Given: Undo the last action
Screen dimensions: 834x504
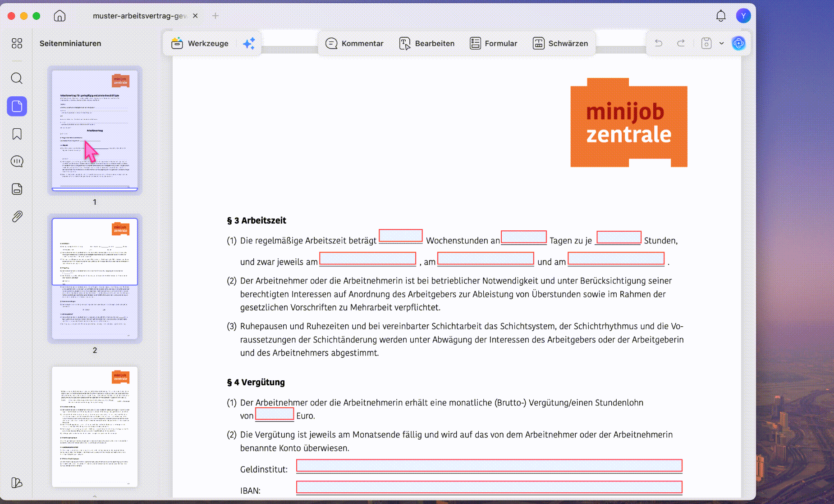Looking at the screenshot, I should (x=659, y=43).
